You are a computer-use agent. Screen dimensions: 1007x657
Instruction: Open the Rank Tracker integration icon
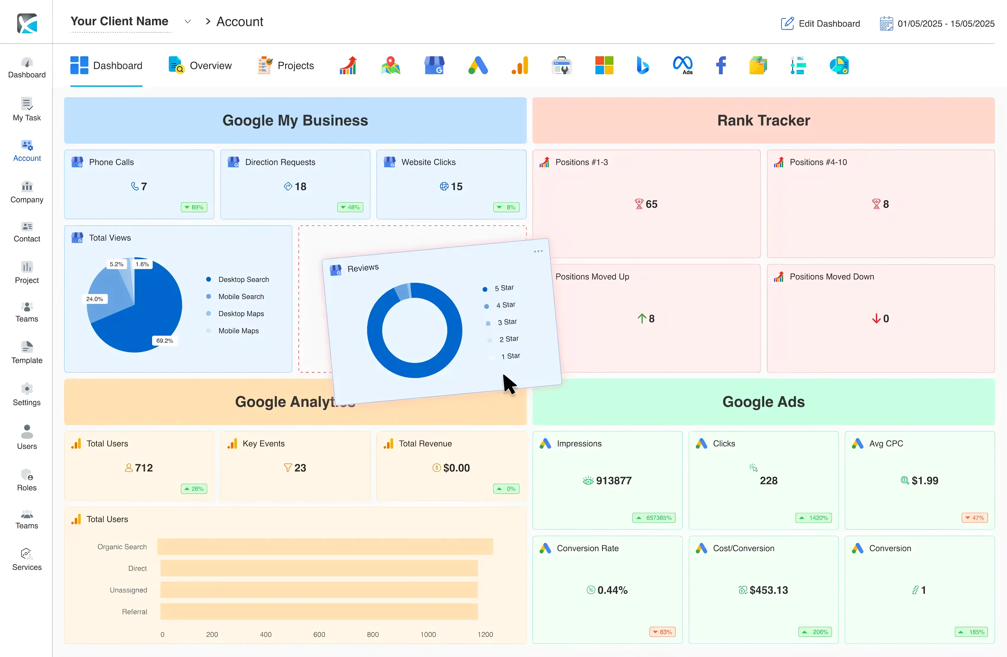[348, 66]
